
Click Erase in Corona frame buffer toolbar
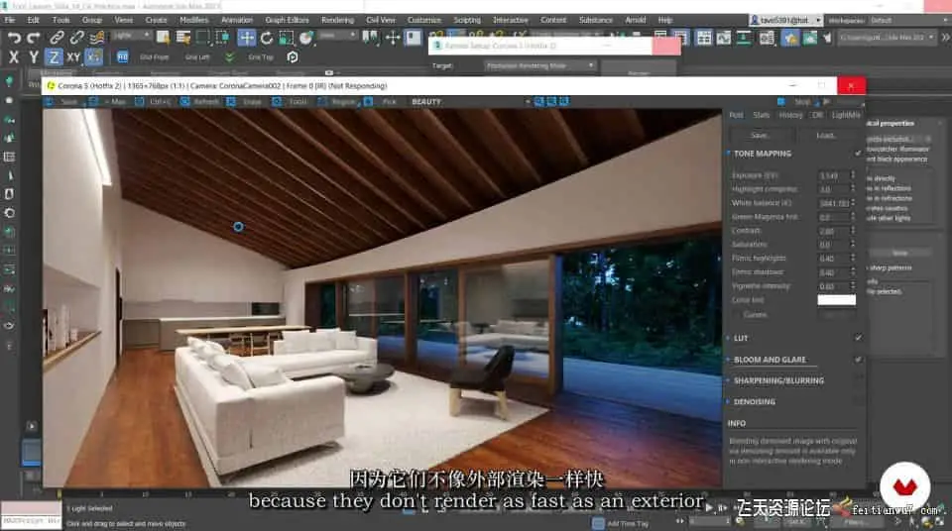[x=245, y=102]
